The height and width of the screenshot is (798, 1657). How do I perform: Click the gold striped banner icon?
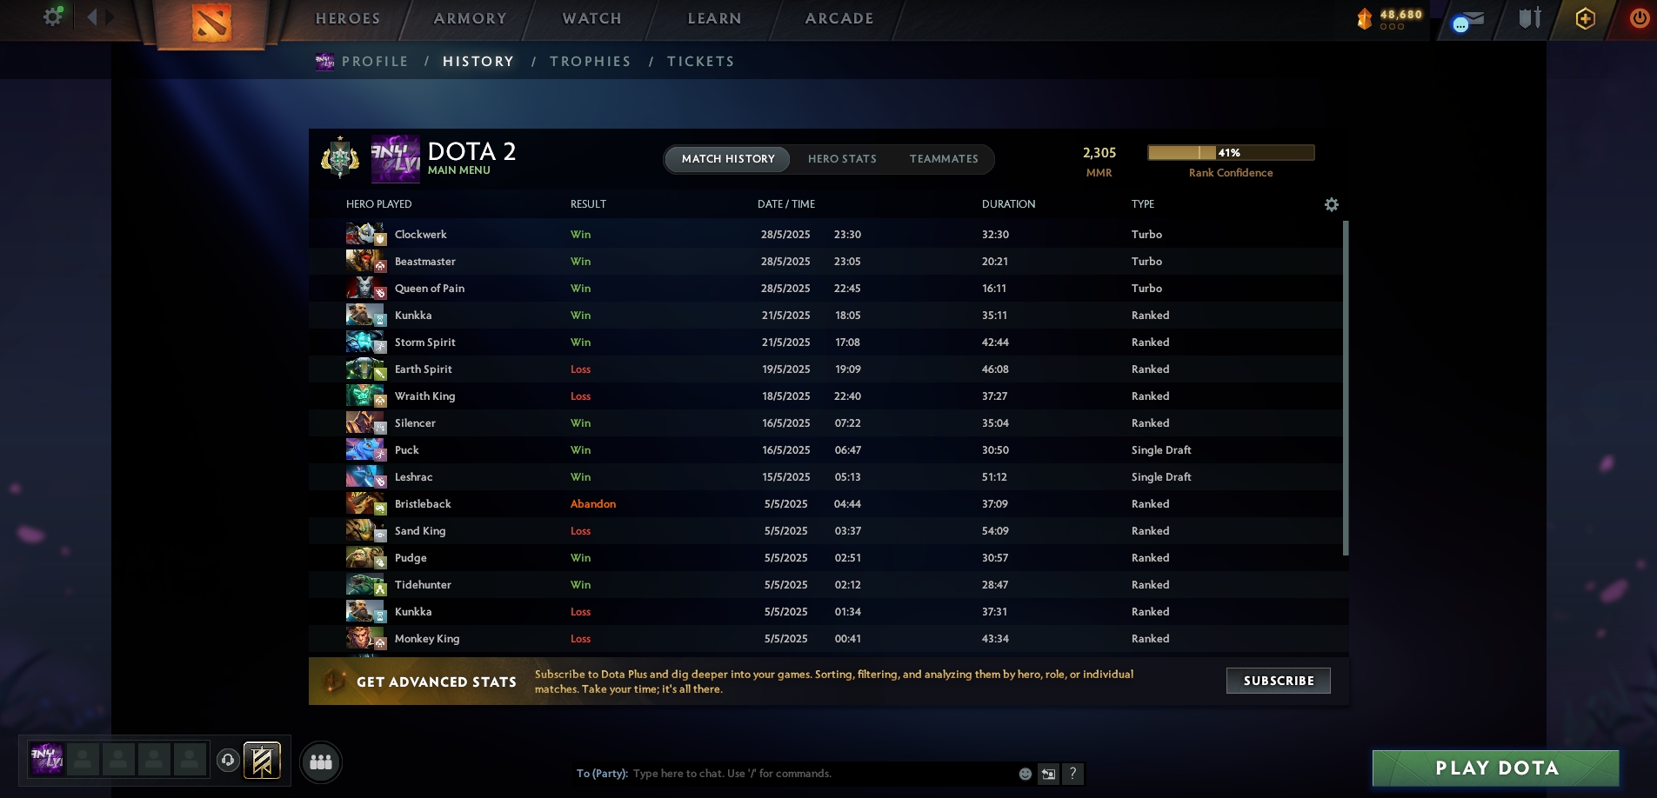tap(262, 761)
